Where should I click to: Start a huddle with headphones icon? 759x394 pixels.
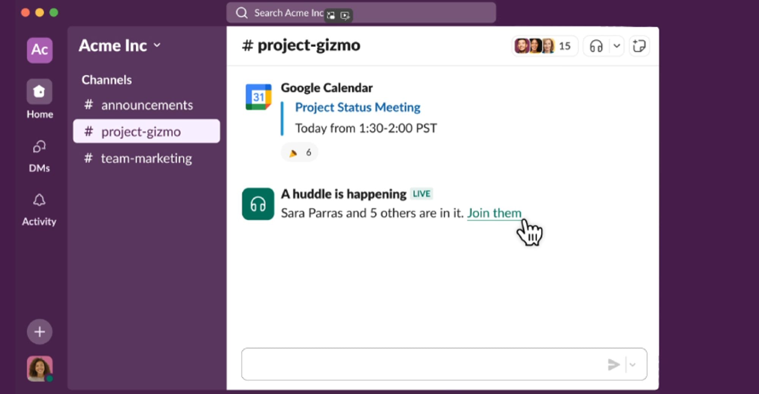(596, 46)
